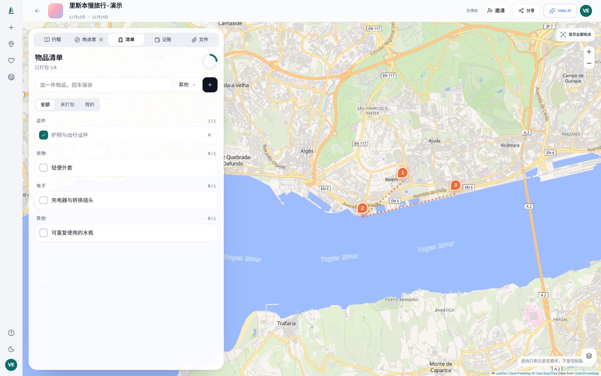Check the 轻便外套 checkbox

(44, 168)
